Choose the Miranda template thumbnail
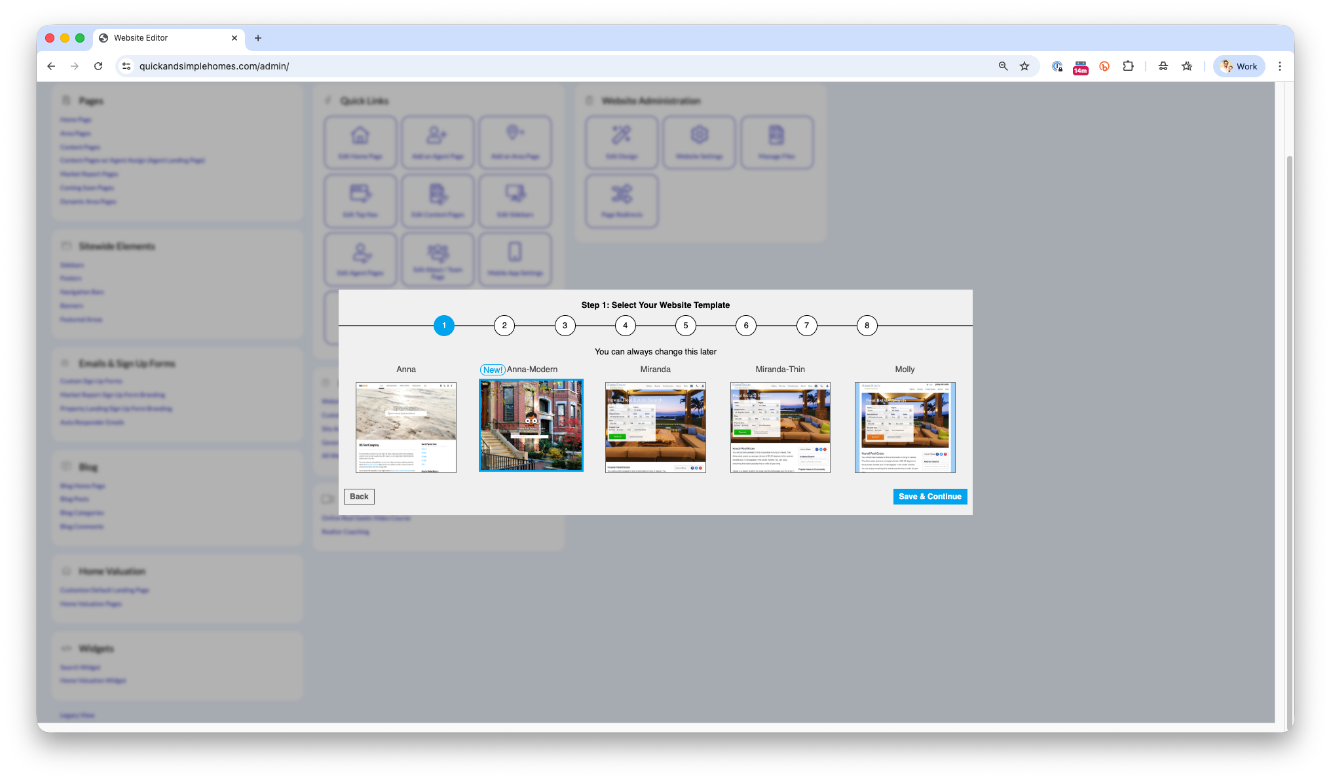This screenshot has width=1331, height=781. [x=655, y=427]
